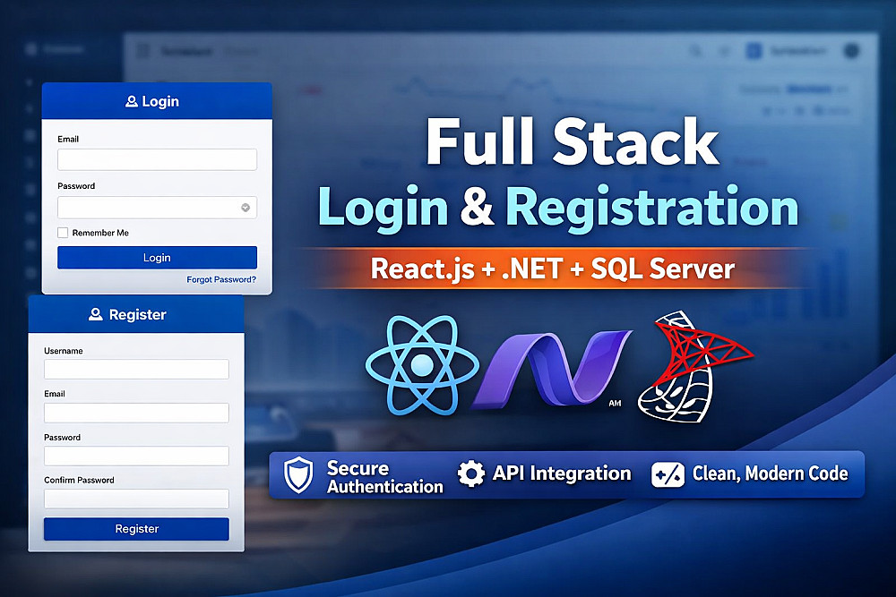This screenshot has height=597, width=896.
Task: Click the blue Login button
Action: coord(157,258)
